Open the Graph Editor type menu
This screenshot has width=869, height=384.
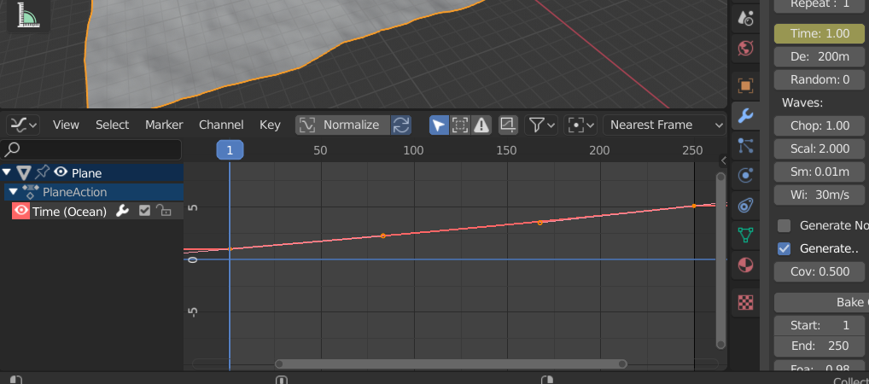tap(24, 125)
